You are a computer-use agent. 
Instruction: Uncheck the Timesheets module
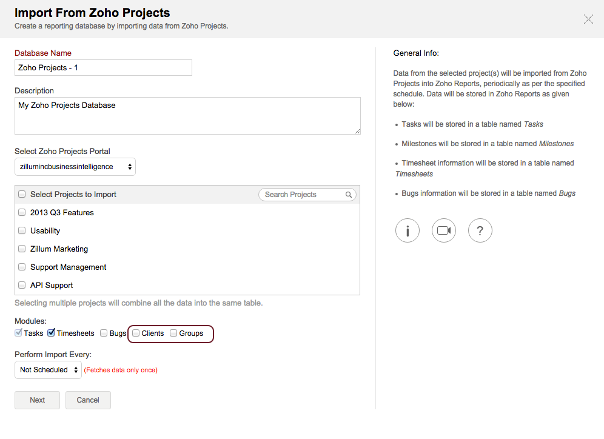pyautogui.click(x=51, y=333)
